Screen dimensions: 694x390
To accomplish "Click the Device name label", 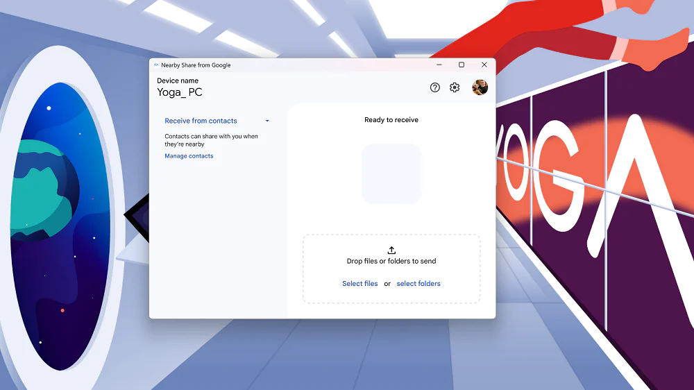I will point(178,80).
